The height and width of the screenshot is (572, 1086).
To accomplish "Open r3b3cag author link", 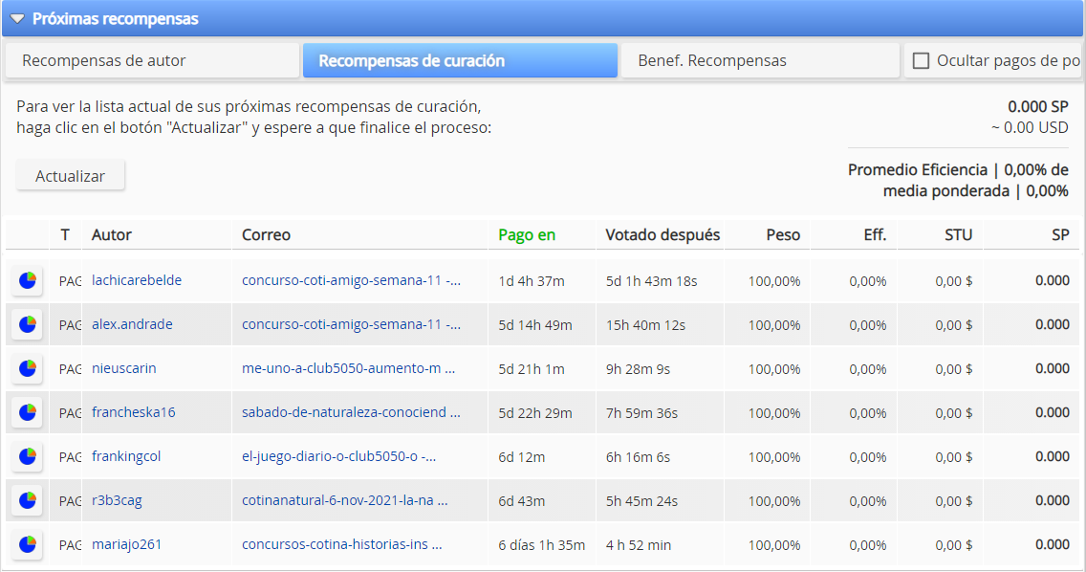I will (x=117, y=500).
